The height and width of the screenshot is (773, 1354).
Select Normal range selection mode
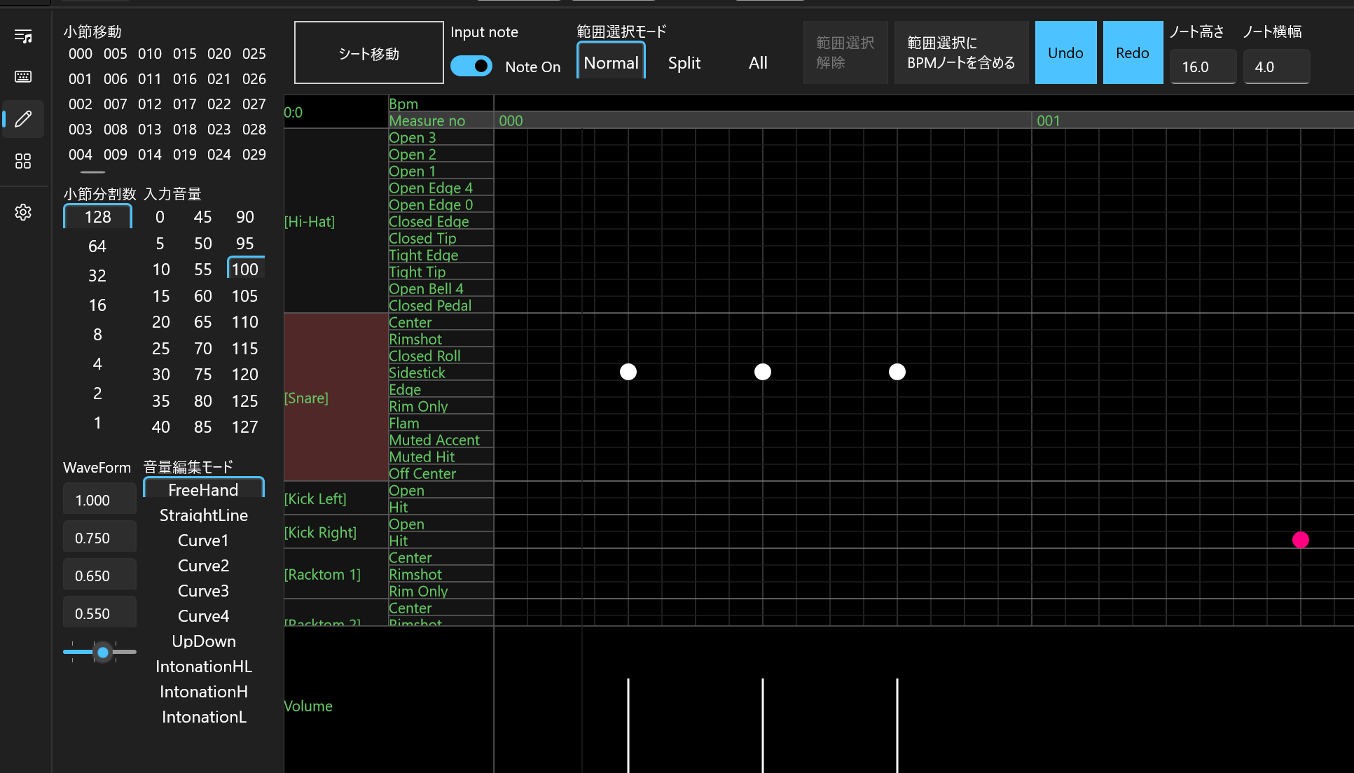click(x=611, y=62)
